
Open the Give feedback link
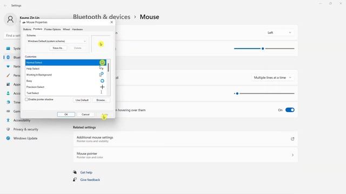[90, 179]
